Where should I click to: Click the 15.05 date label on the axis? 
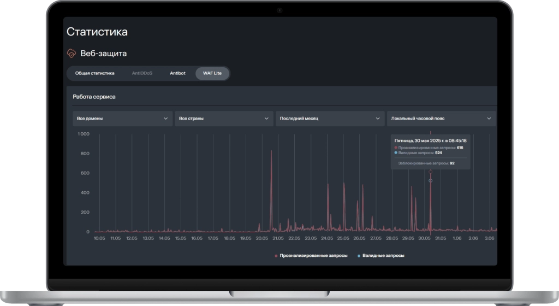(x=181, y=238)
